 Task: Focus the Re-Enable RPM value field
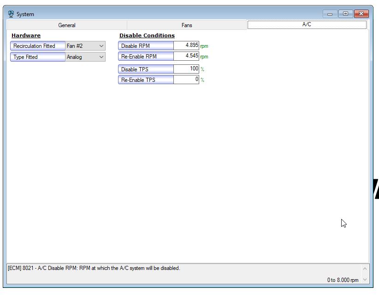point(186,56)
